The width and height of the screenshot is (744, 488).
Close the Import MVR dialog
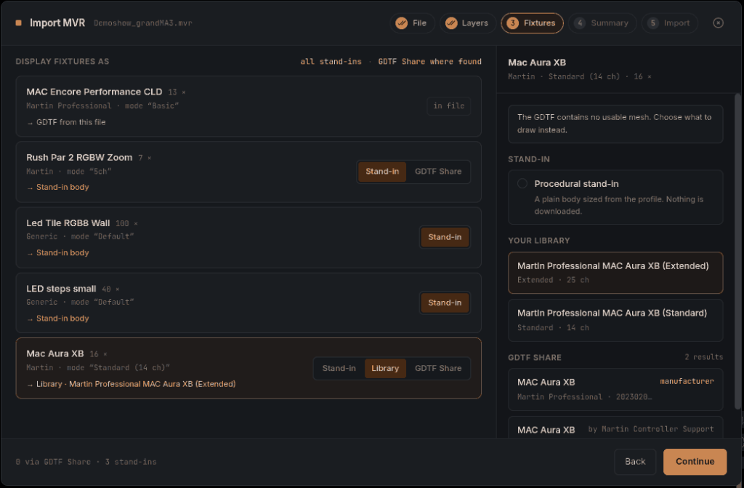point(718,23)
